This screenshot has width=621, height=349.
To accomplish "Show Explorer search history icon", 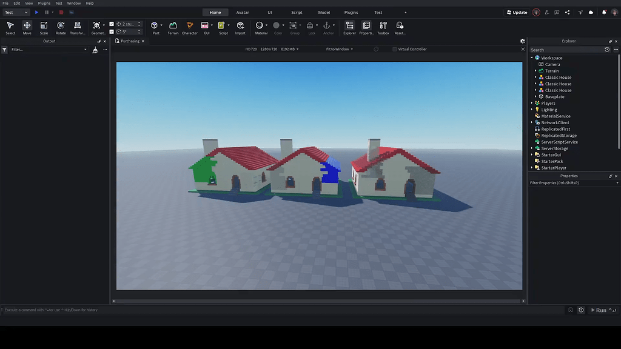I will pos(607,50).
